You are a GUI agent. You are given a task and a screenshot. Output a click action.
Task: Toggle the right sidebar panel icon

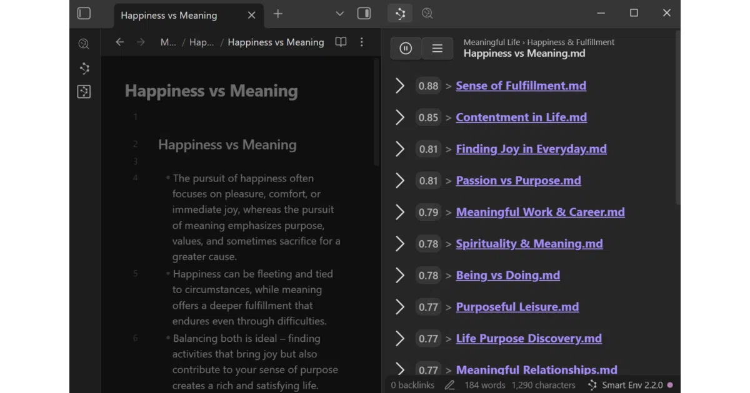click(364, 13)
